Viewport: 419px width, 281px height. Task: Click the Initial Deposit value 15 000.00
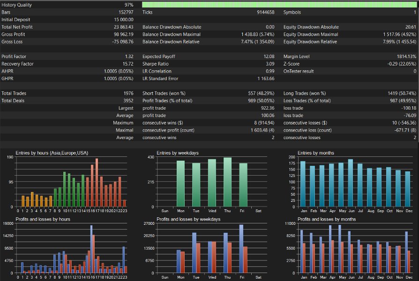pyautogui.click(x=124, y=20)
